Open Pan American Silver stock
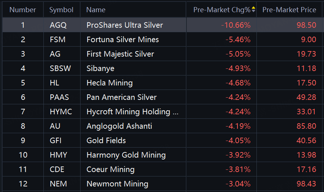Screen dimensions: 324x192 (121, 97)
